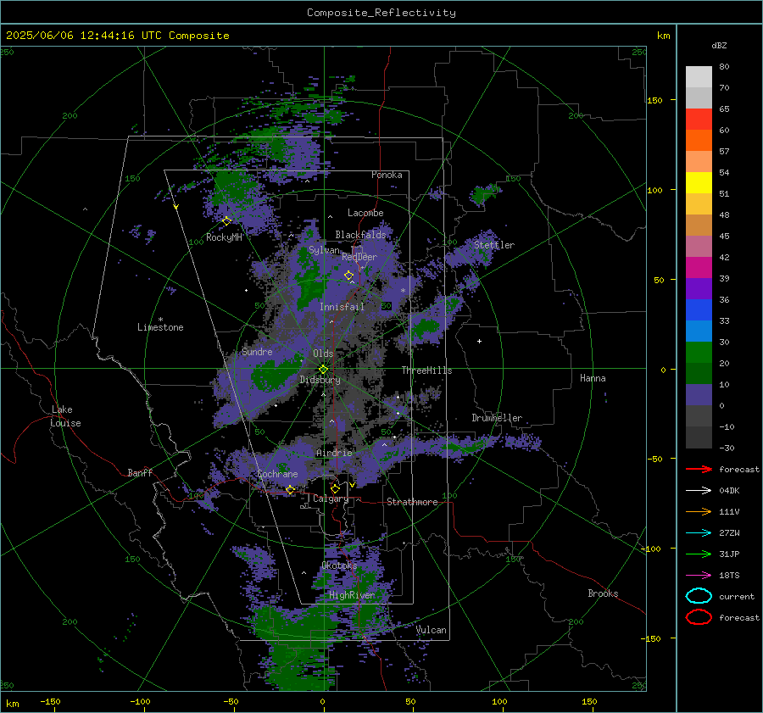Click the Olds city label
This screenshot has width=763, height=713.
tap(323, 354)
